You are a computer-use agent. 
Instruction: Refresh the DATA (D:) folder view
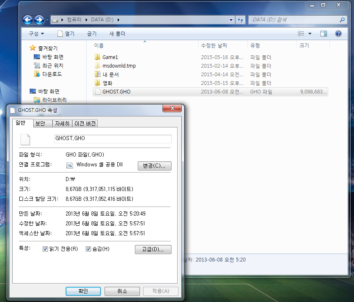(240, 20)
